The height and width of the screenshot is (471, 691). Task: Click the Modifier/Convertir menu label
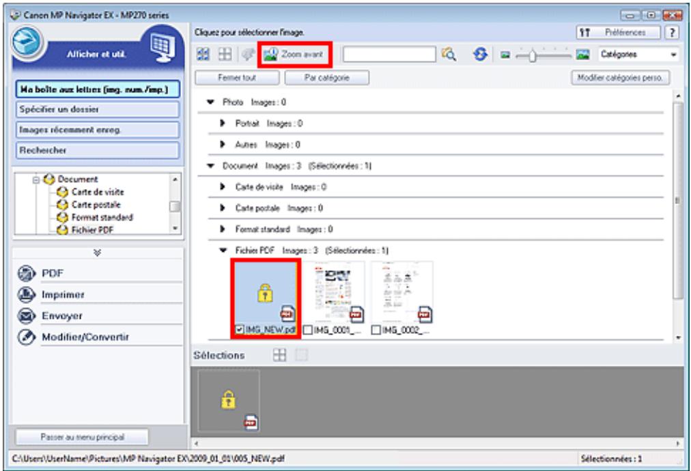click(x=85, y=337)
